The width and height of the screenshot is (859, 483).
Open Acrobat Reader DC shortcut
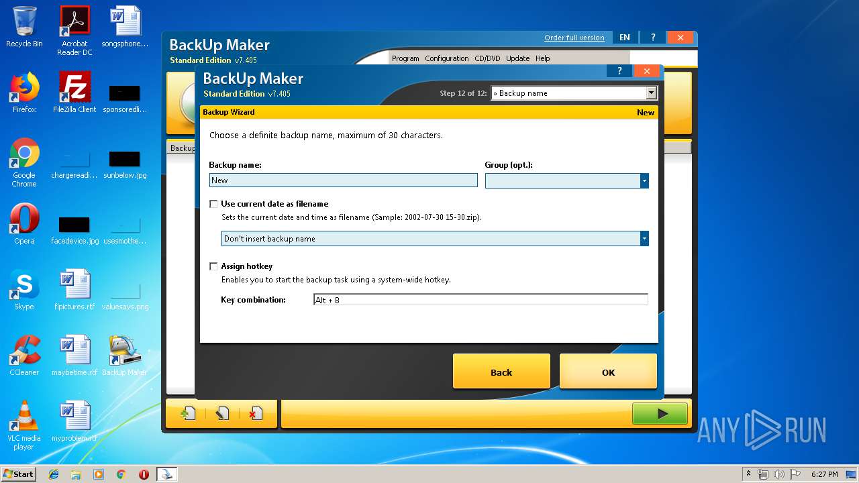pyautogui.click(x=74, y=31)
